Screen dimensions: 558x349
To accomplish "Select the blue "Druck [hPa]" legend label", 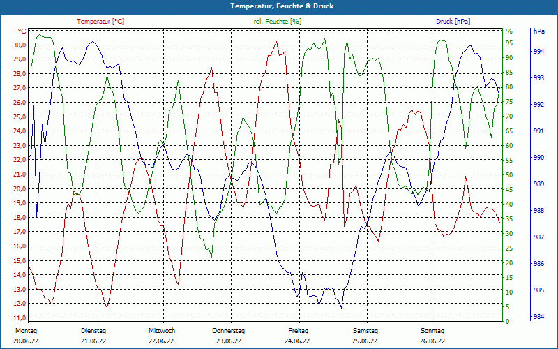I will point(453,22).
